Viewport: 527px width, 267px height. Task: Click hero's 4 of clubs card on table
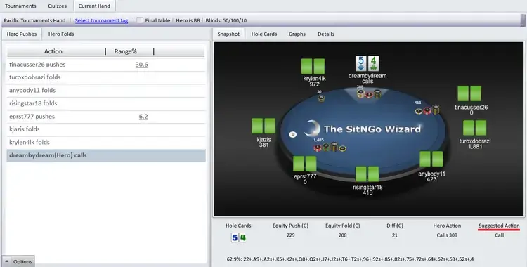tap(373, 63)
